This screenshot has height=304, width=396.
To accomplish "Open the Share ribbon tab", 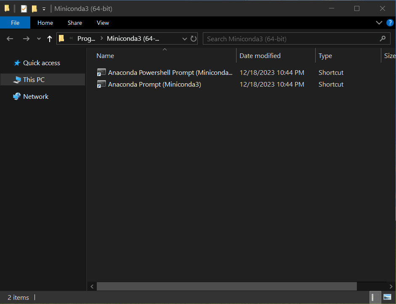I will [x=75, y=23].
